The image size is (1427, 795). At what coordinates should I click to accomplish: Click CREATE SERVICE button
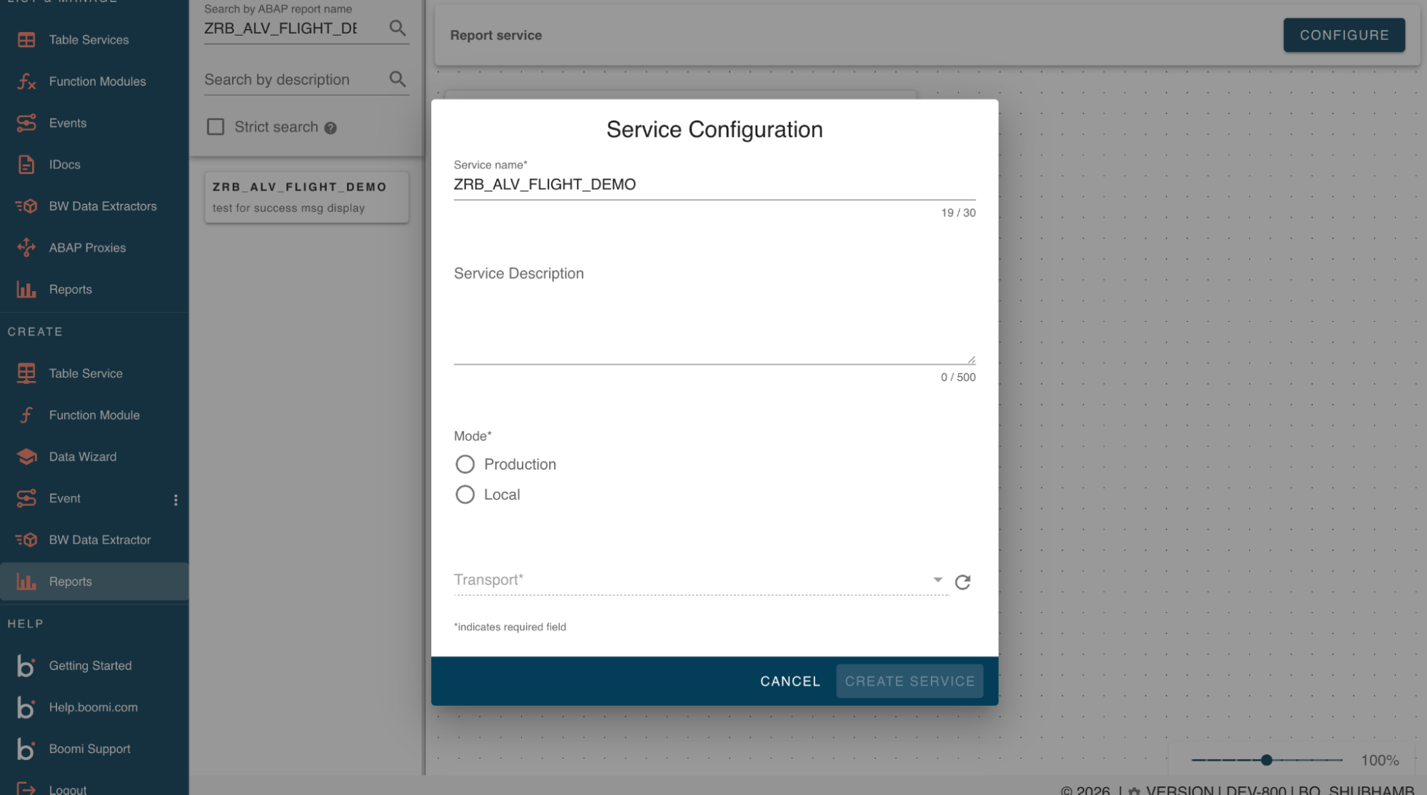pos(909,682)
